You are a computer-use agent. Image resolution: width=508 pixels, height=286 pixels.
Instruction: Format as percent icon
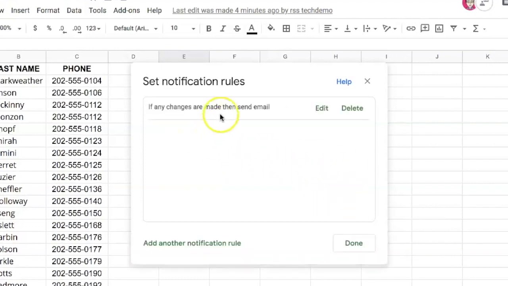pos(49,28)
